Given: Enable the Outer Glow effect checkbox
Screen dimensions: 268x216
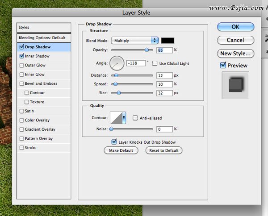Looking at the screenshot, I should pos(22,65).
